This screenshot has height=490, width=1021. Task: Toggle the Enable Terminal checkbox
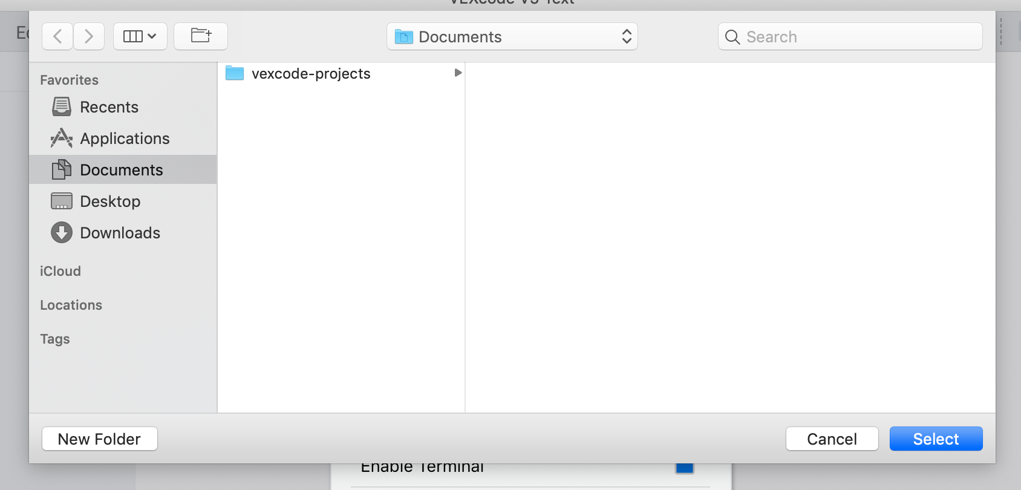pos(684,468)
